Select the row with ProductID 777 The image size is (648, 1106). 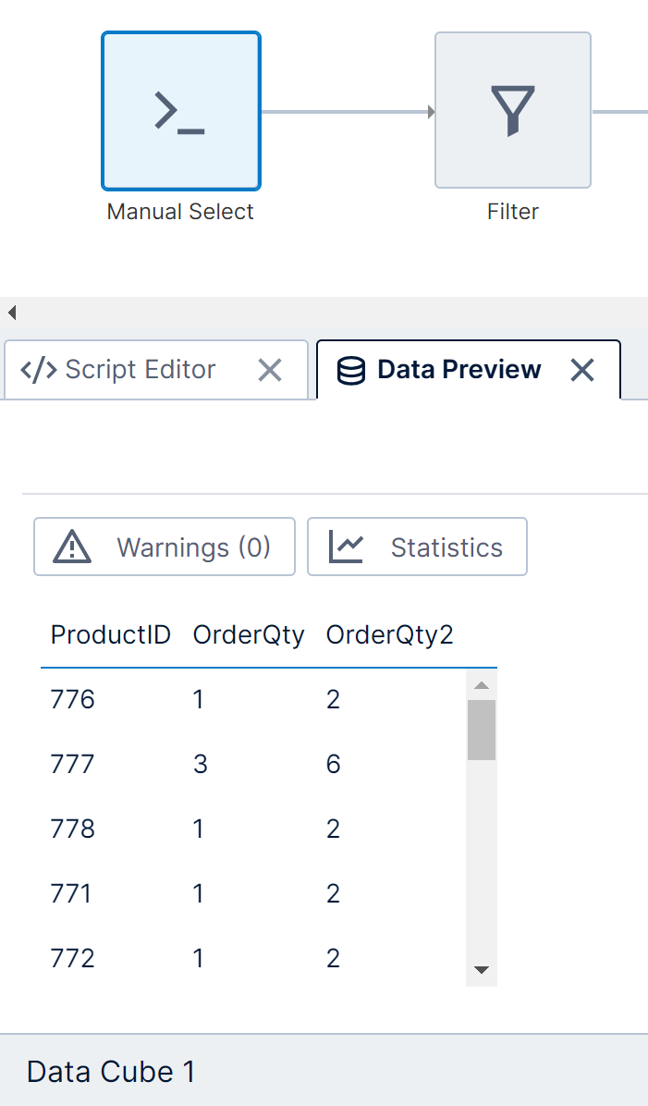(250, 764)
